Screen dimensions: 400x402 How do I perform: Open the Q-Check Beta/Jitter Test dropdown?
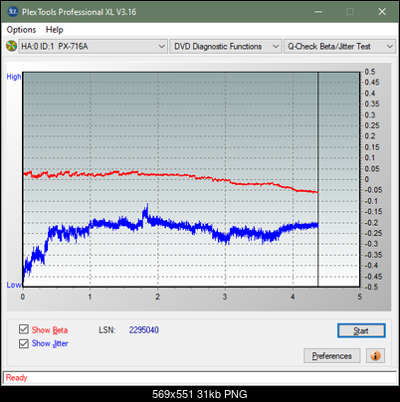pyautogui.click(x=339, y=47)
